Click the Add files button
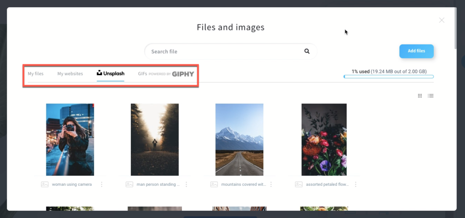Viewport: 465px width, 218px height. [x=416, y=51]
